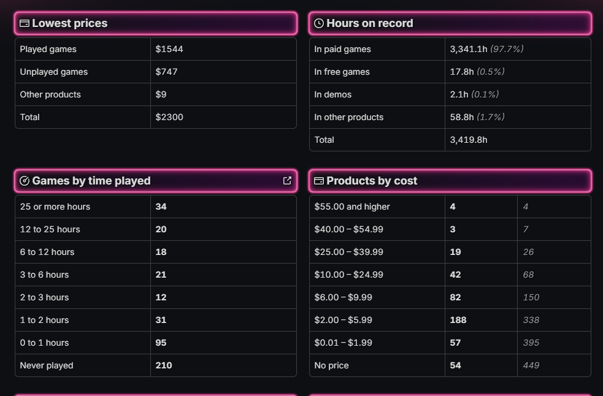Click the $2.00 – $5.99 count 188

click(x=458, y=320)
